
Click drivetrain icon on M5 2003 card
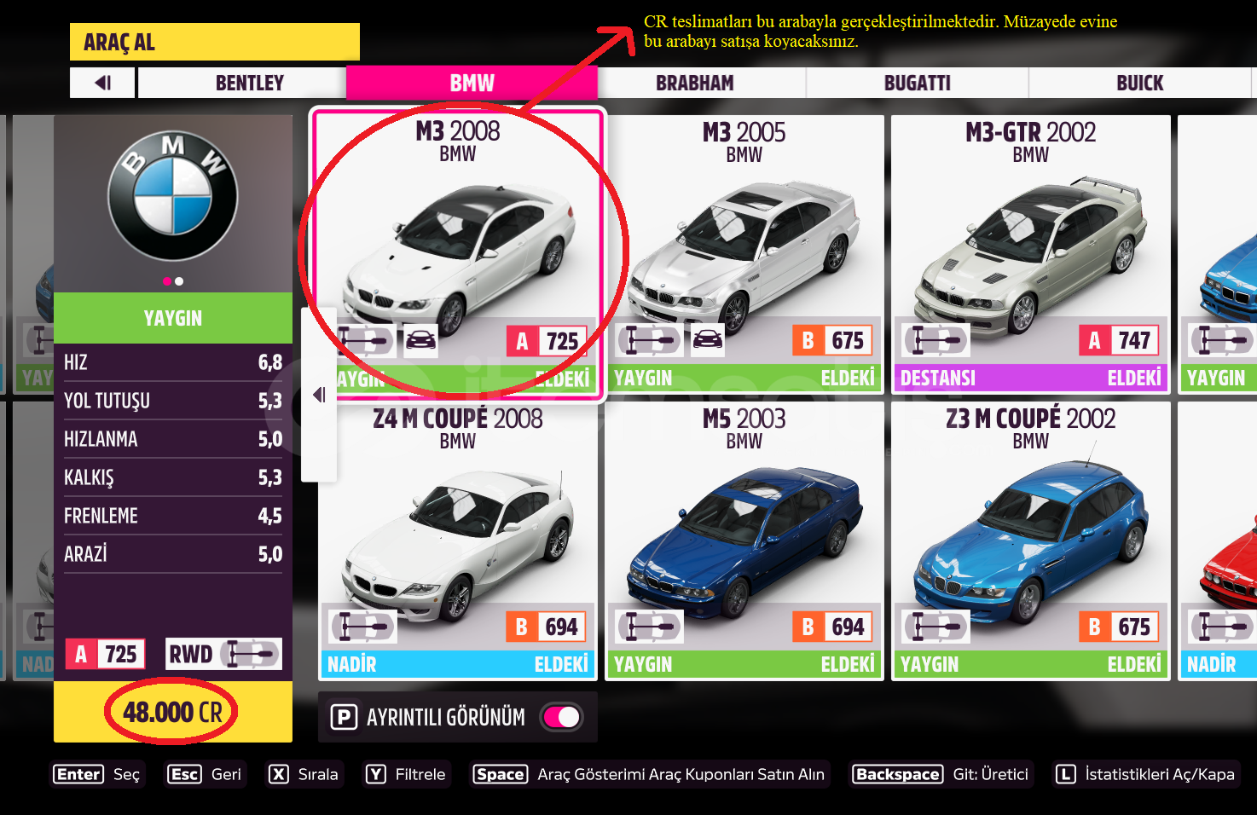coord(650,627)
